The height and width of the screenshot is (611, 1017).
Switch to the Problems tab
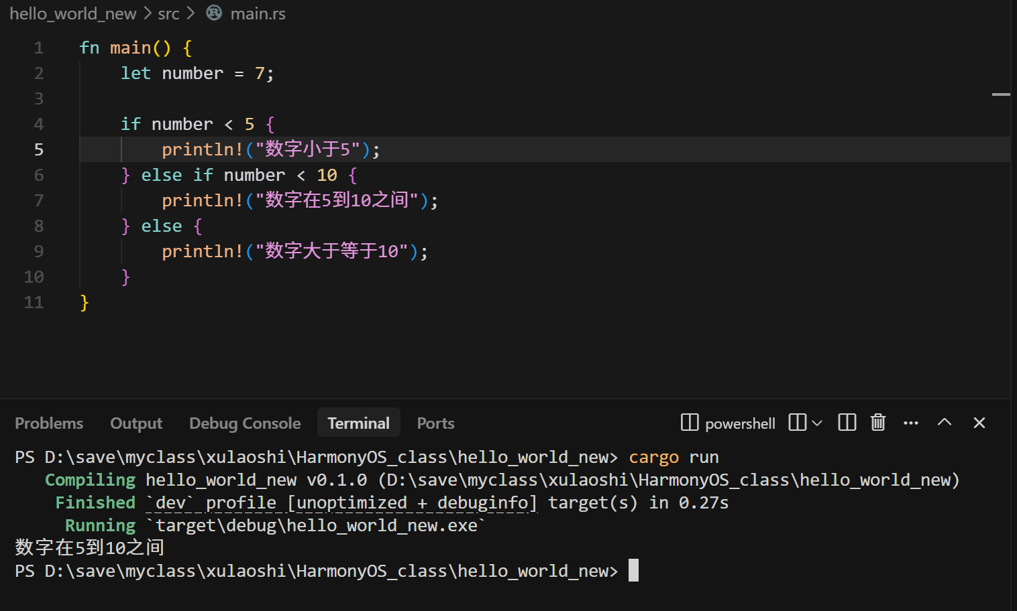click(x=49, y=423)
